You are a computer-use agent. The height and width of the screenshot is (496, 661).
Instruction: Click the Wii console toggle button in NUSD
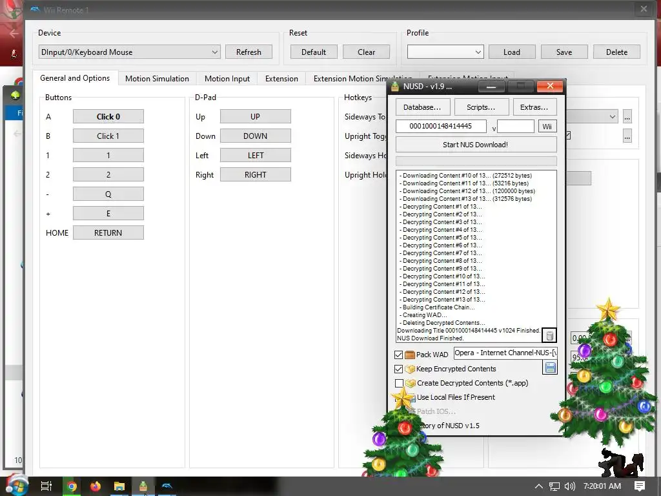point(547,127)
